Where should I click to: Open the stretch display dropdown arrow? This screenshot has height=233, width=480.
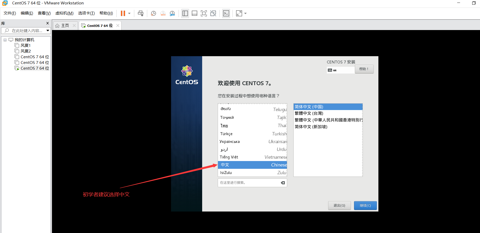tap(245, 13)
